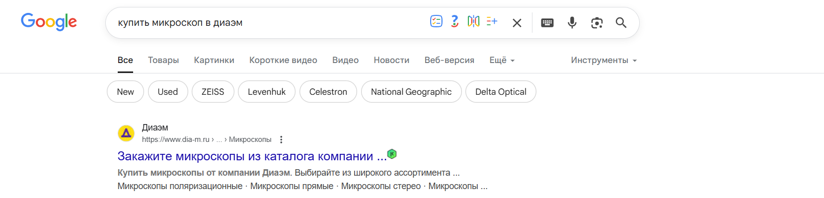The image size is (824, 198).
Task: Expand the Инструменты dropdown
Action: point(604,60)
